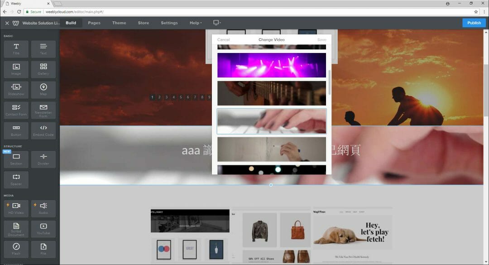Select the piano keys video thumbnail

[x=271, y=121]
